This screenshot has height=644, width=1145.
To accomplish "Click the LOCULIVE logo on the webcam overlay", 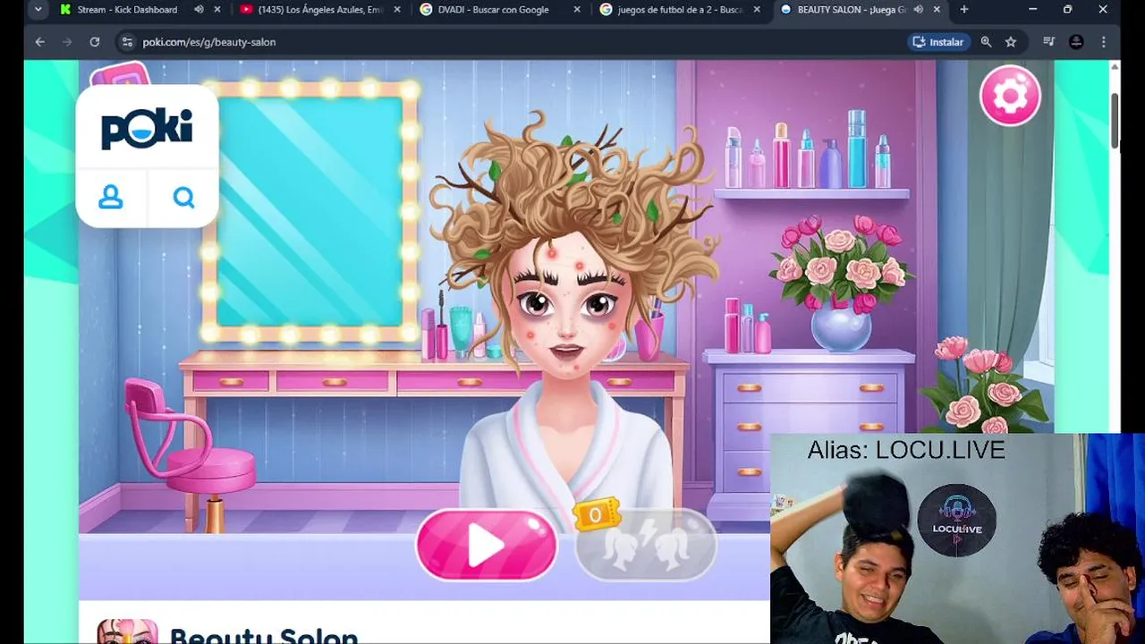I will (957, 520).
